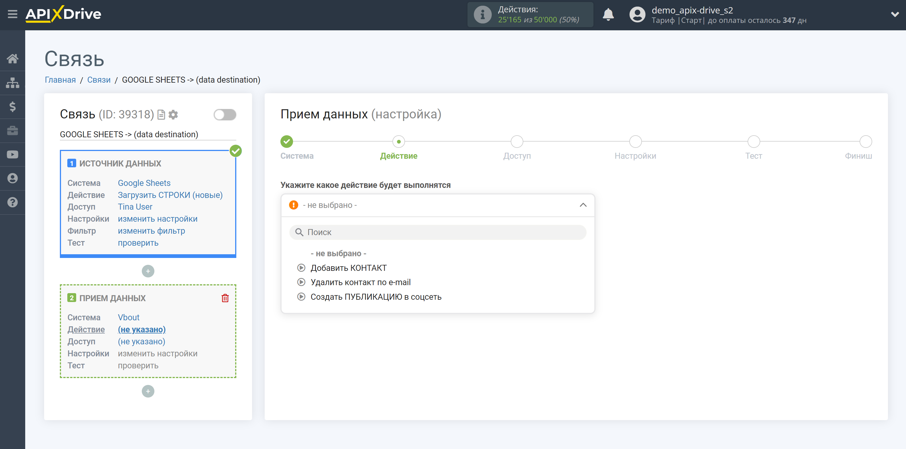Open the 'Главная' breadcrumb link
Viewport: 906px width, 449px height.
[60, 80]
